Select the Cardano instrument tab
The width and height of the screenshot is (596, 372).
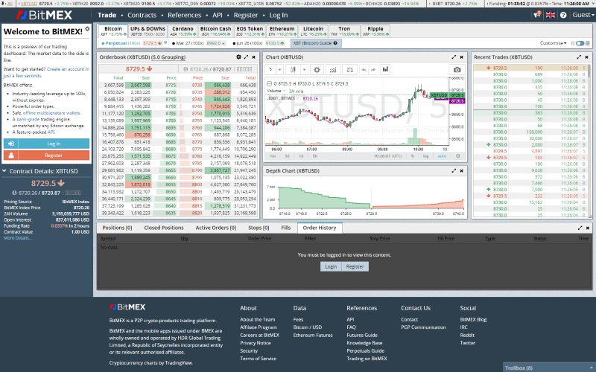[183, 31]
